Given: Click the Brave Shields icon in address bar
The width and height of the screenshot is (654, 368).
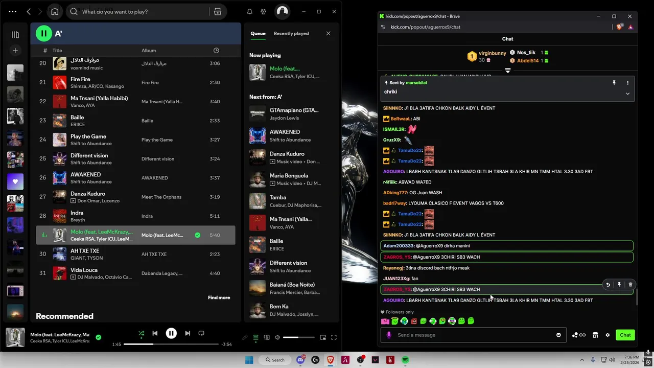Looking at the screenshot, I should click(620, 27).
